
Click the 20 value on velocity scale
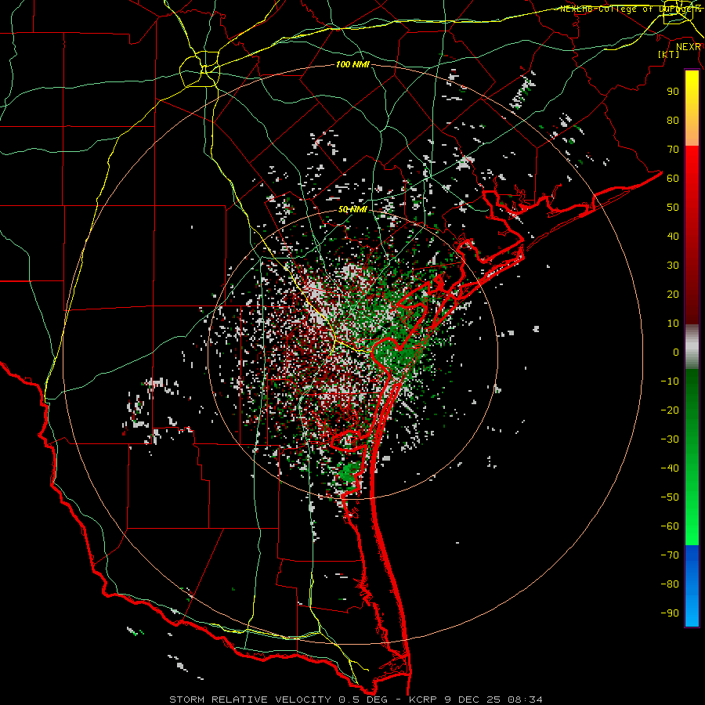673,294
